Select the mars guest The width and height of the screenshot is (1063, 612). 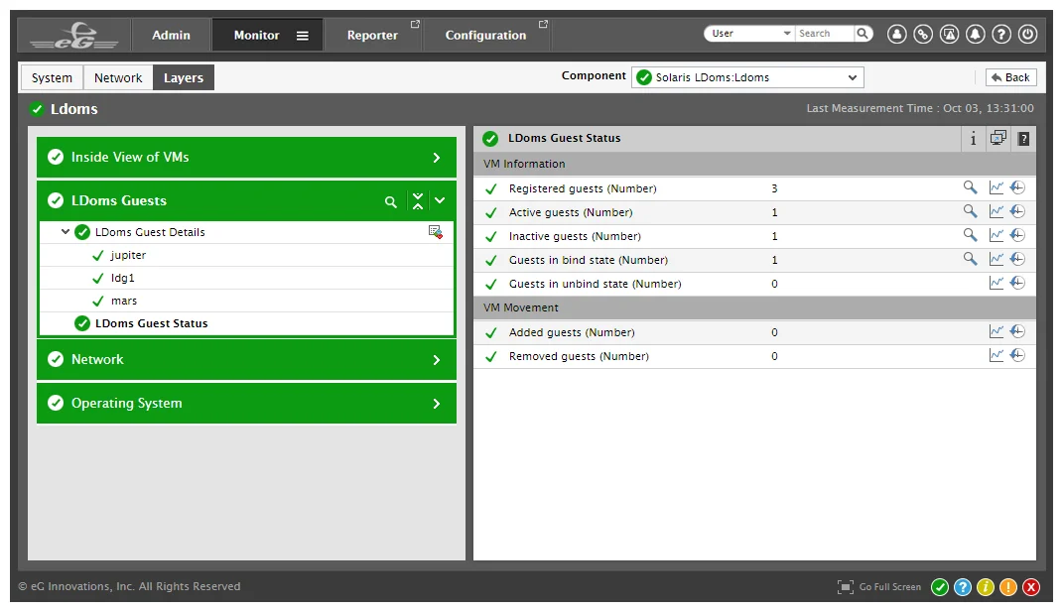tap(124, 301)
